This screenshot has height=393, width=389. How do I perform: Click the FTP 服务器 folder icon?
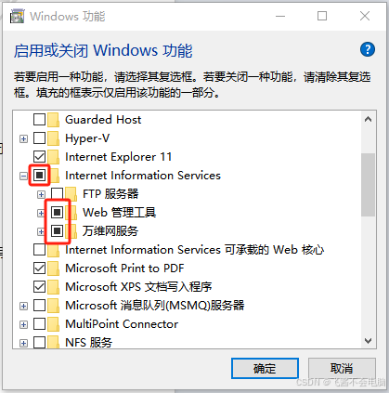click(71, 194)
